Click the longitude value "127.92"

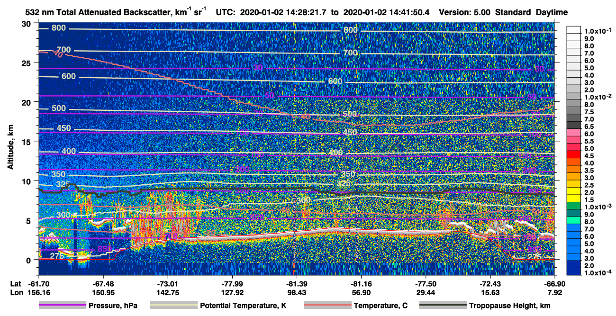click(233, 292)
